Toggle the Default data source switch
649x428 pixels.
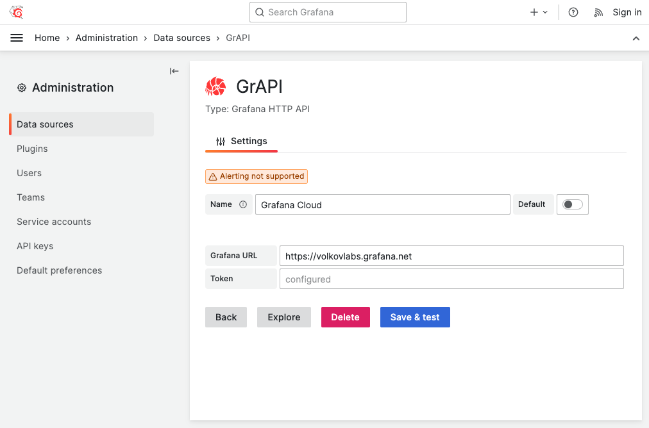[573, 204]
